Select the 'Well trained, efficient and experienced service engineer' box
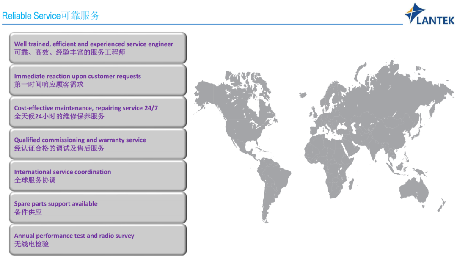457x261 pixels. (x=98, y=48)
